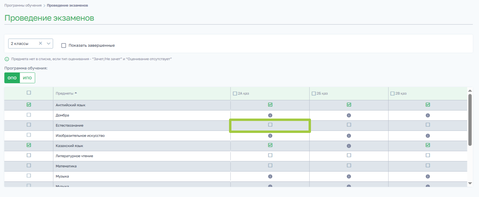Image resolution: width=479 pixels, height=197 pixels.
Task: Click info icon for Изобразительное искусство in 2Б каз
Action: 349,136
